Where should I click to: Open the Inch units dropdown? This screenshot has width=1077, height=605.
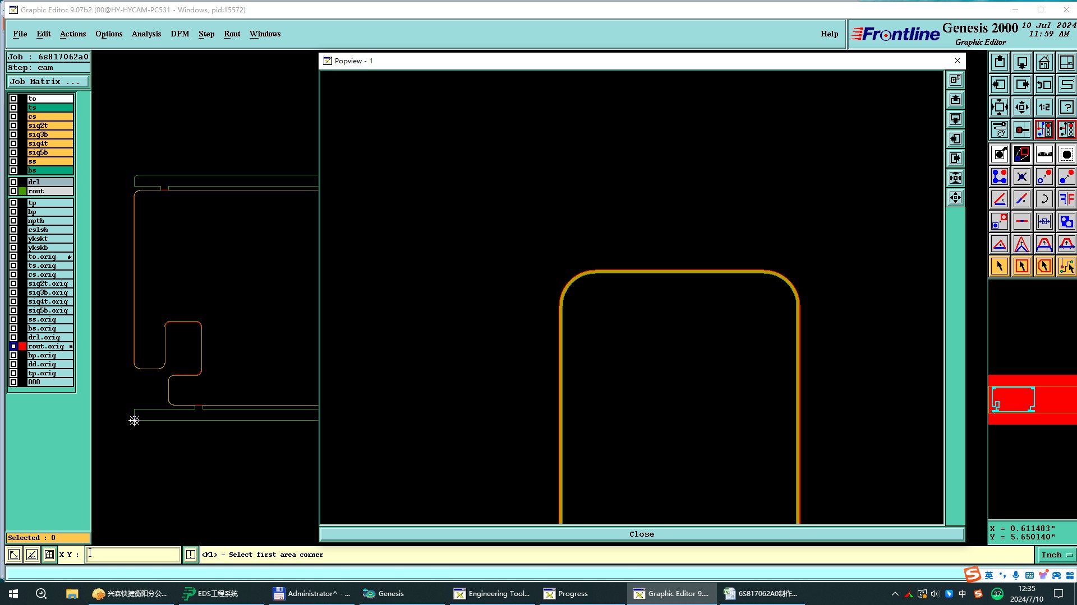click(x=1056, y=555)
